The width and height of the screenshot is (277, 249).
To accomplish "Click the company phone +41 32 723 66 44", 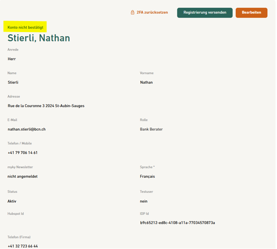I will 23,246.
